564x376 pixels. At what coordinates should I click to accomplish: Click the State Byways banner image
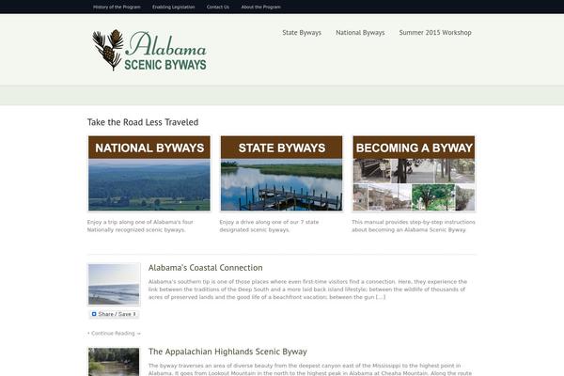click(282, 173)
